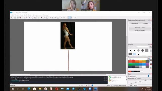Copy the selection using toolbar icon
Image resolution: width=162 pixels, height=91 pixels.
tap(32, 17)
